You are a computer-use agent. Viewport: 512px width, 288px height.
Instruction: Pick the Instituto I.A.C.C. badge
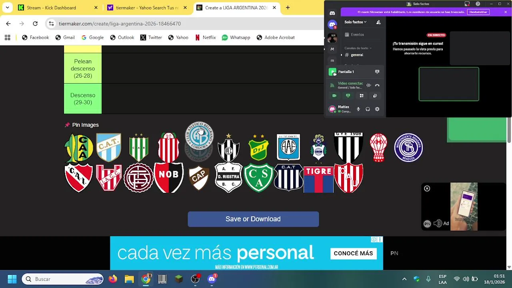click(x=108, y=178)
